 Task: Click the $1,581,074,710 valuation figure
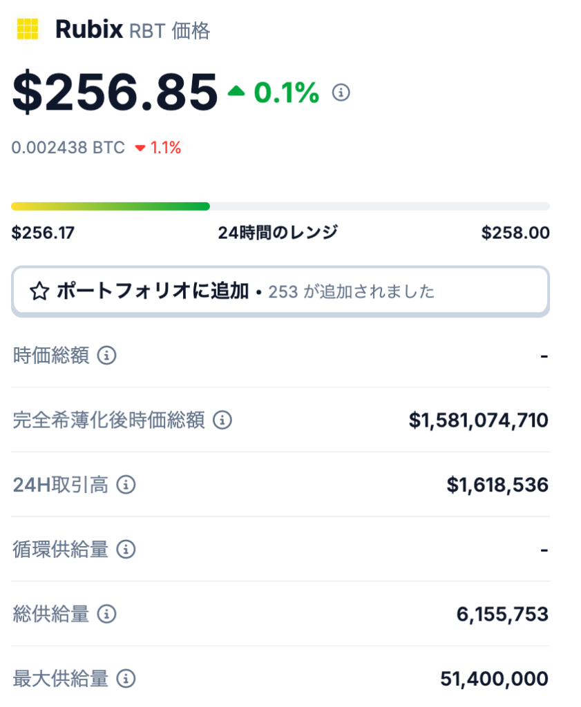pyautogui.click(x=479, y=420)
